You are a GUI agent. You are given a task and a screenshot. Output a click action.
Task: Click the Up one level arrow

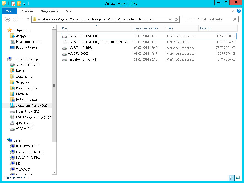point(28,19)
